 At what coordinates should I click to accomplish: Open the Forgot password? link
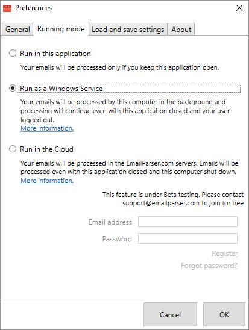coord(209,266)
